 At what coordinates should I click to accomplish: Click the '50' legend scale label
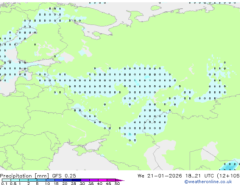click(x=117, y=183)
